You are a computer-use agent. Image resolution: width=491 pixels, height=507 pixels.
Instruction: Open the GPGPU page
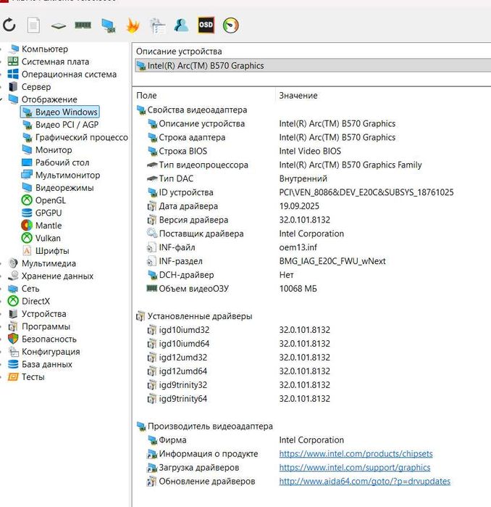click(x=49, y=213)
